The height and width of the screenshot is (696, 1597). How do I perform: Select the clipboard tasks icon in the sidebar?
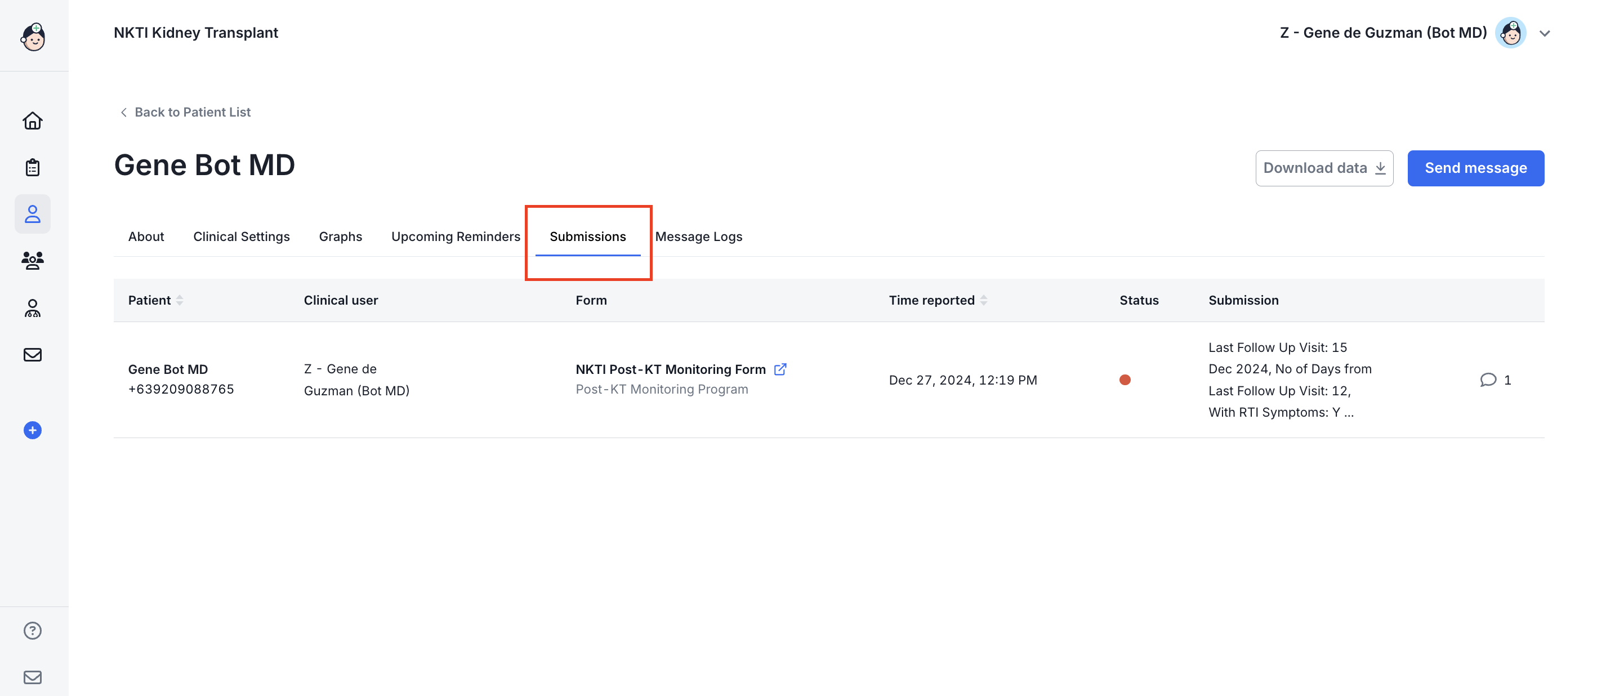[x=33, y=167]
